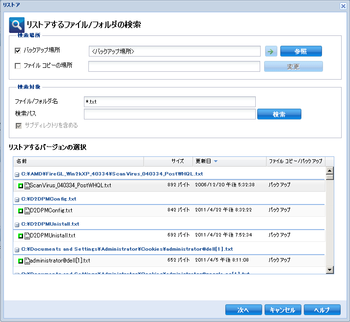Click the 次へ next button
This screenshot has height=322, width=350.
pyautogui.click(x=243, y=310)
